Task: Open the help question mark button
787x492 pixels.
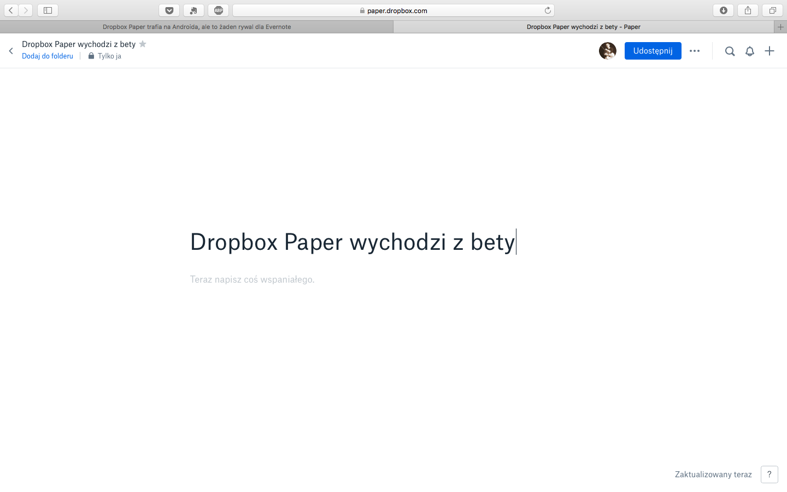Action: point(770,475)
